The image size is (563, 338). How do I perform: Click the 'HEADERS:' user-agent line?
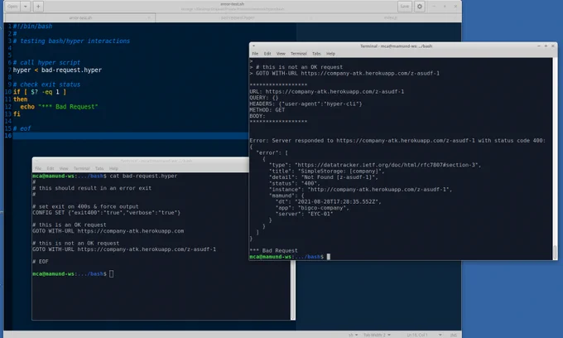click(306, 104)
